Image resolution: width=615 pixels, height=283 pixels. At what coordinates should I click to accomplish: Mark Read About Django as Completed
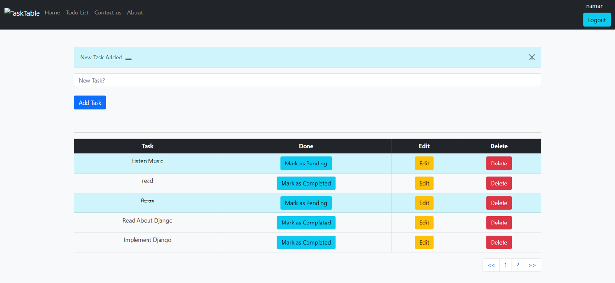pos(306,222)
